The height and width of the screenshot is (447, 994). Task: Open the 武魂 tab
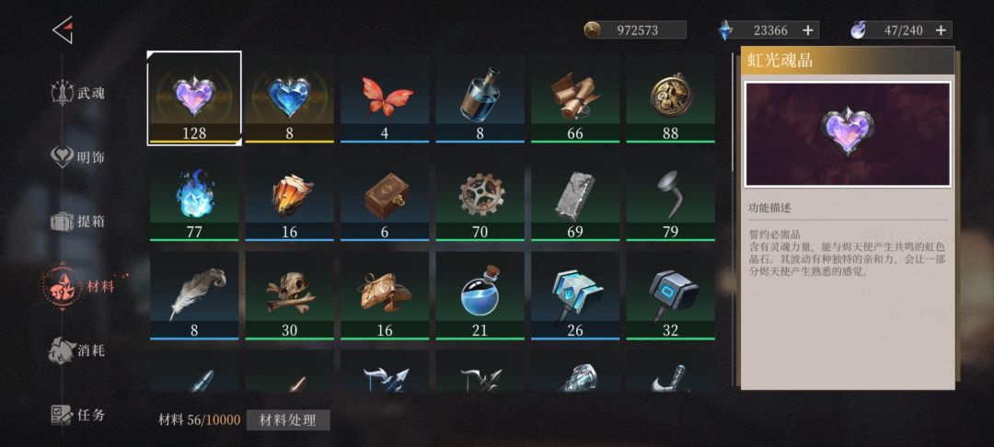point(78,93)
